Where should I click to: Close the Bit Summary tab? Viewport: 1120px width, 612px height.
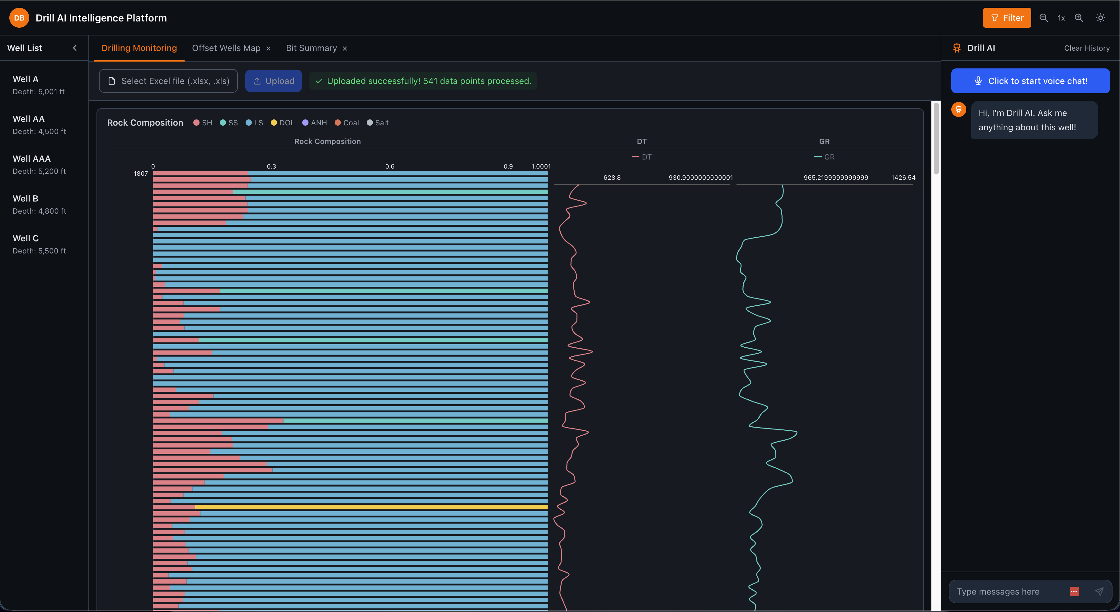click(345, 48)
